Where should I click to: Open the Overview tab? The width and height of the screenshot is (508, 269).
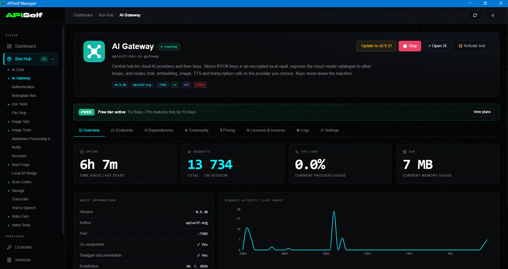[x=89, y=130]
